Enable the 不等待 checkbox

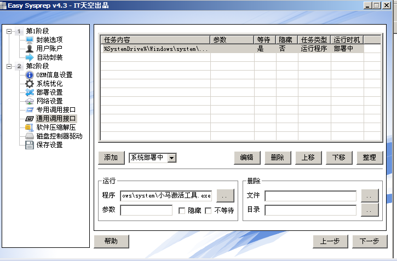(x=208, y=211)
